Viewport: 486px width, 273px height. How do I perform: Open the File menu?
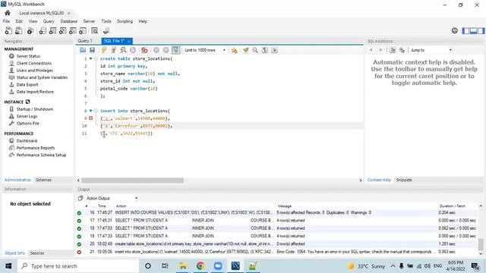[6, 21]
